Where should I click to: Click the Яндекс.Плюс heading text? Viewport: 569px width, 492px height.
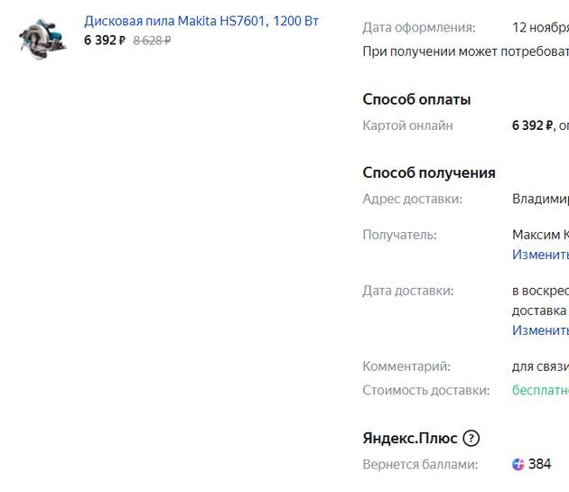[x=410, y=439]
